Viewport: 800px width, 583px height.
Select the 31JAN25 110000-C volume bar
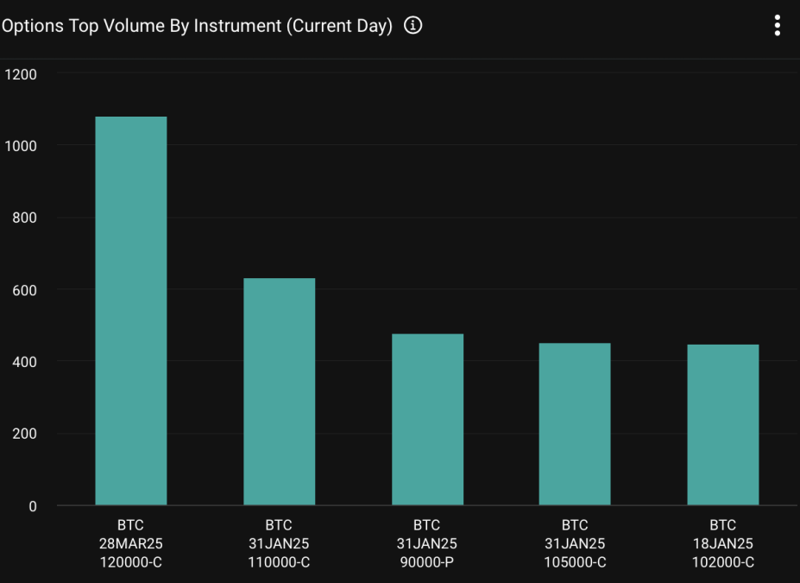tap(279, 391)
